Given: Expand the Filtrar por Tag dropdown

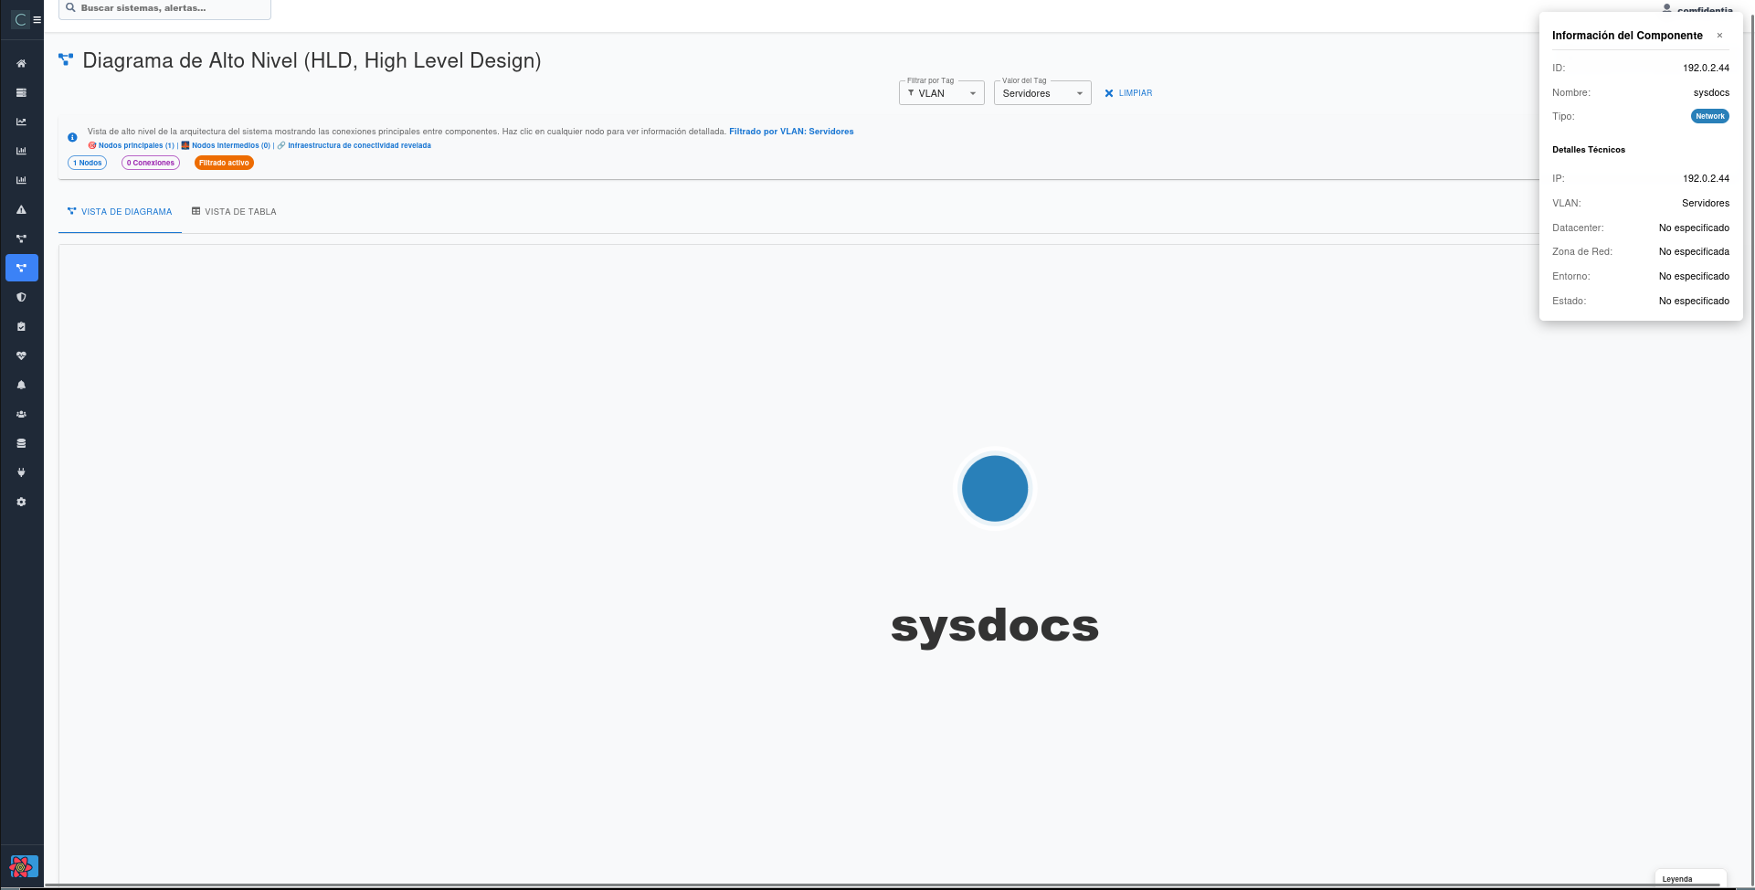Looking at the screenshot, I should (x=941, y=93).
